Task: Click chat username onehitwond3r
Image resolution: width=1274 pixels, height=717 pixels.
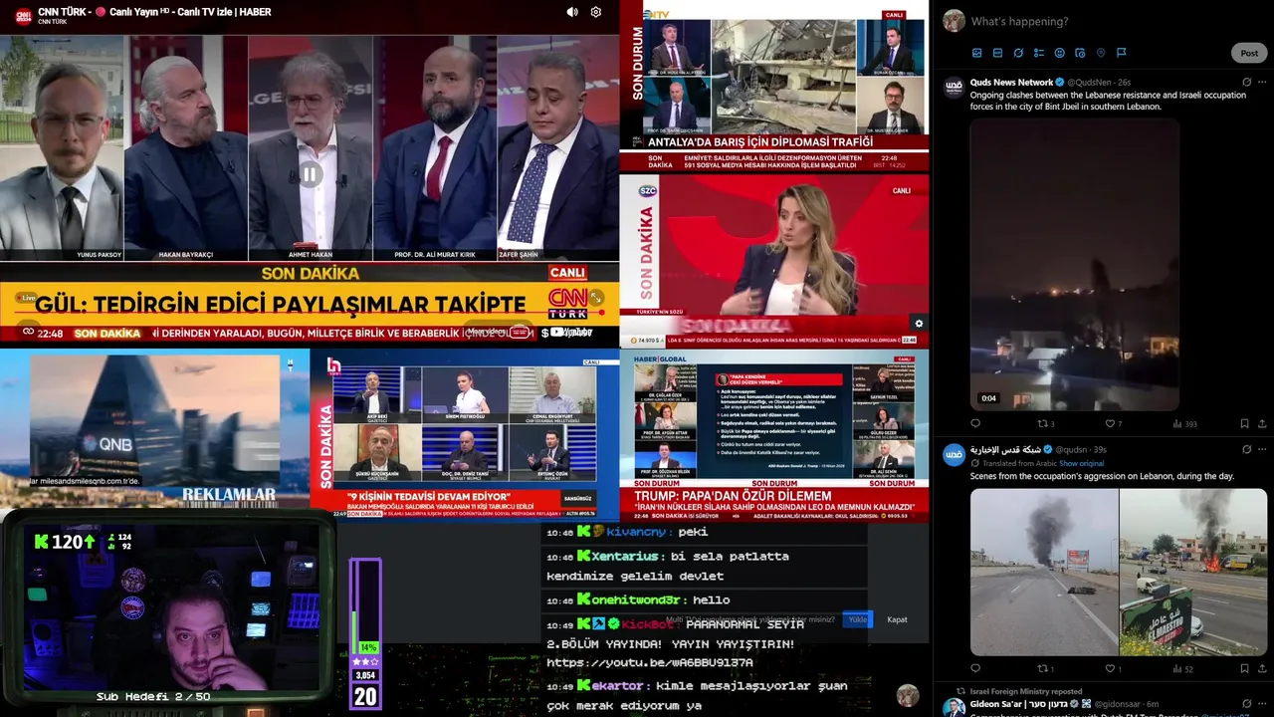Action: pyautogui.click(x=635, y=599)
